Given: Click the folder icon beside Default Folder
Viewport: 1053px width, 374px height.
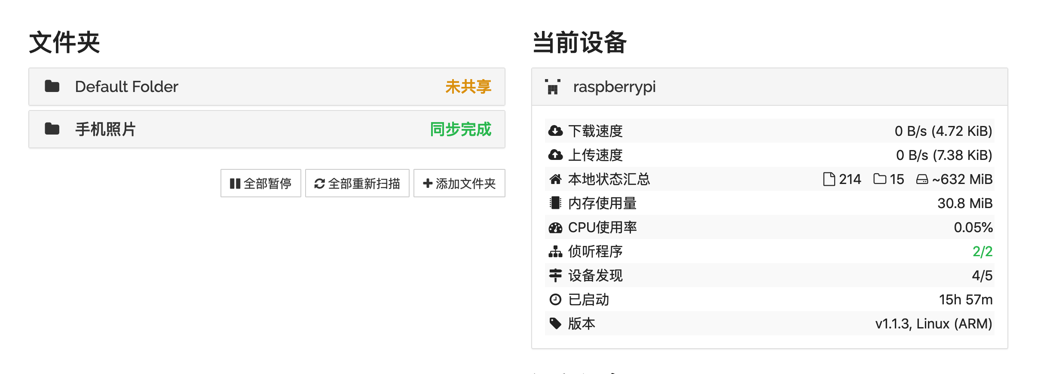Looking at the screenshot, I should [x=52, y=86].
